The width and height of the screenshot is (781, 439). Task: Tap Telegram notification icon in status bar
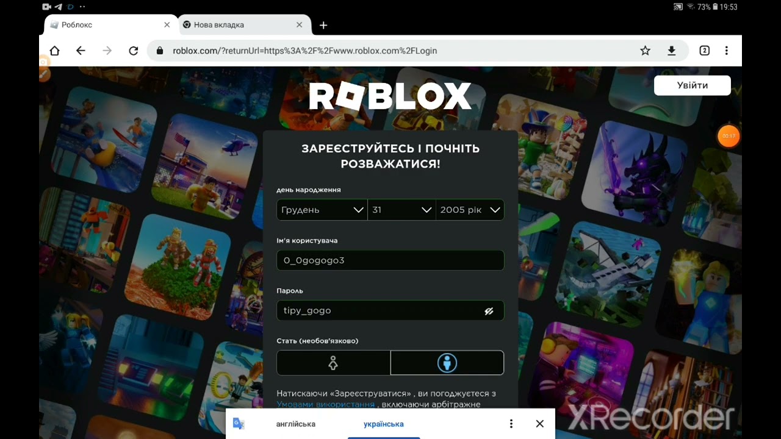click(58, 7)
